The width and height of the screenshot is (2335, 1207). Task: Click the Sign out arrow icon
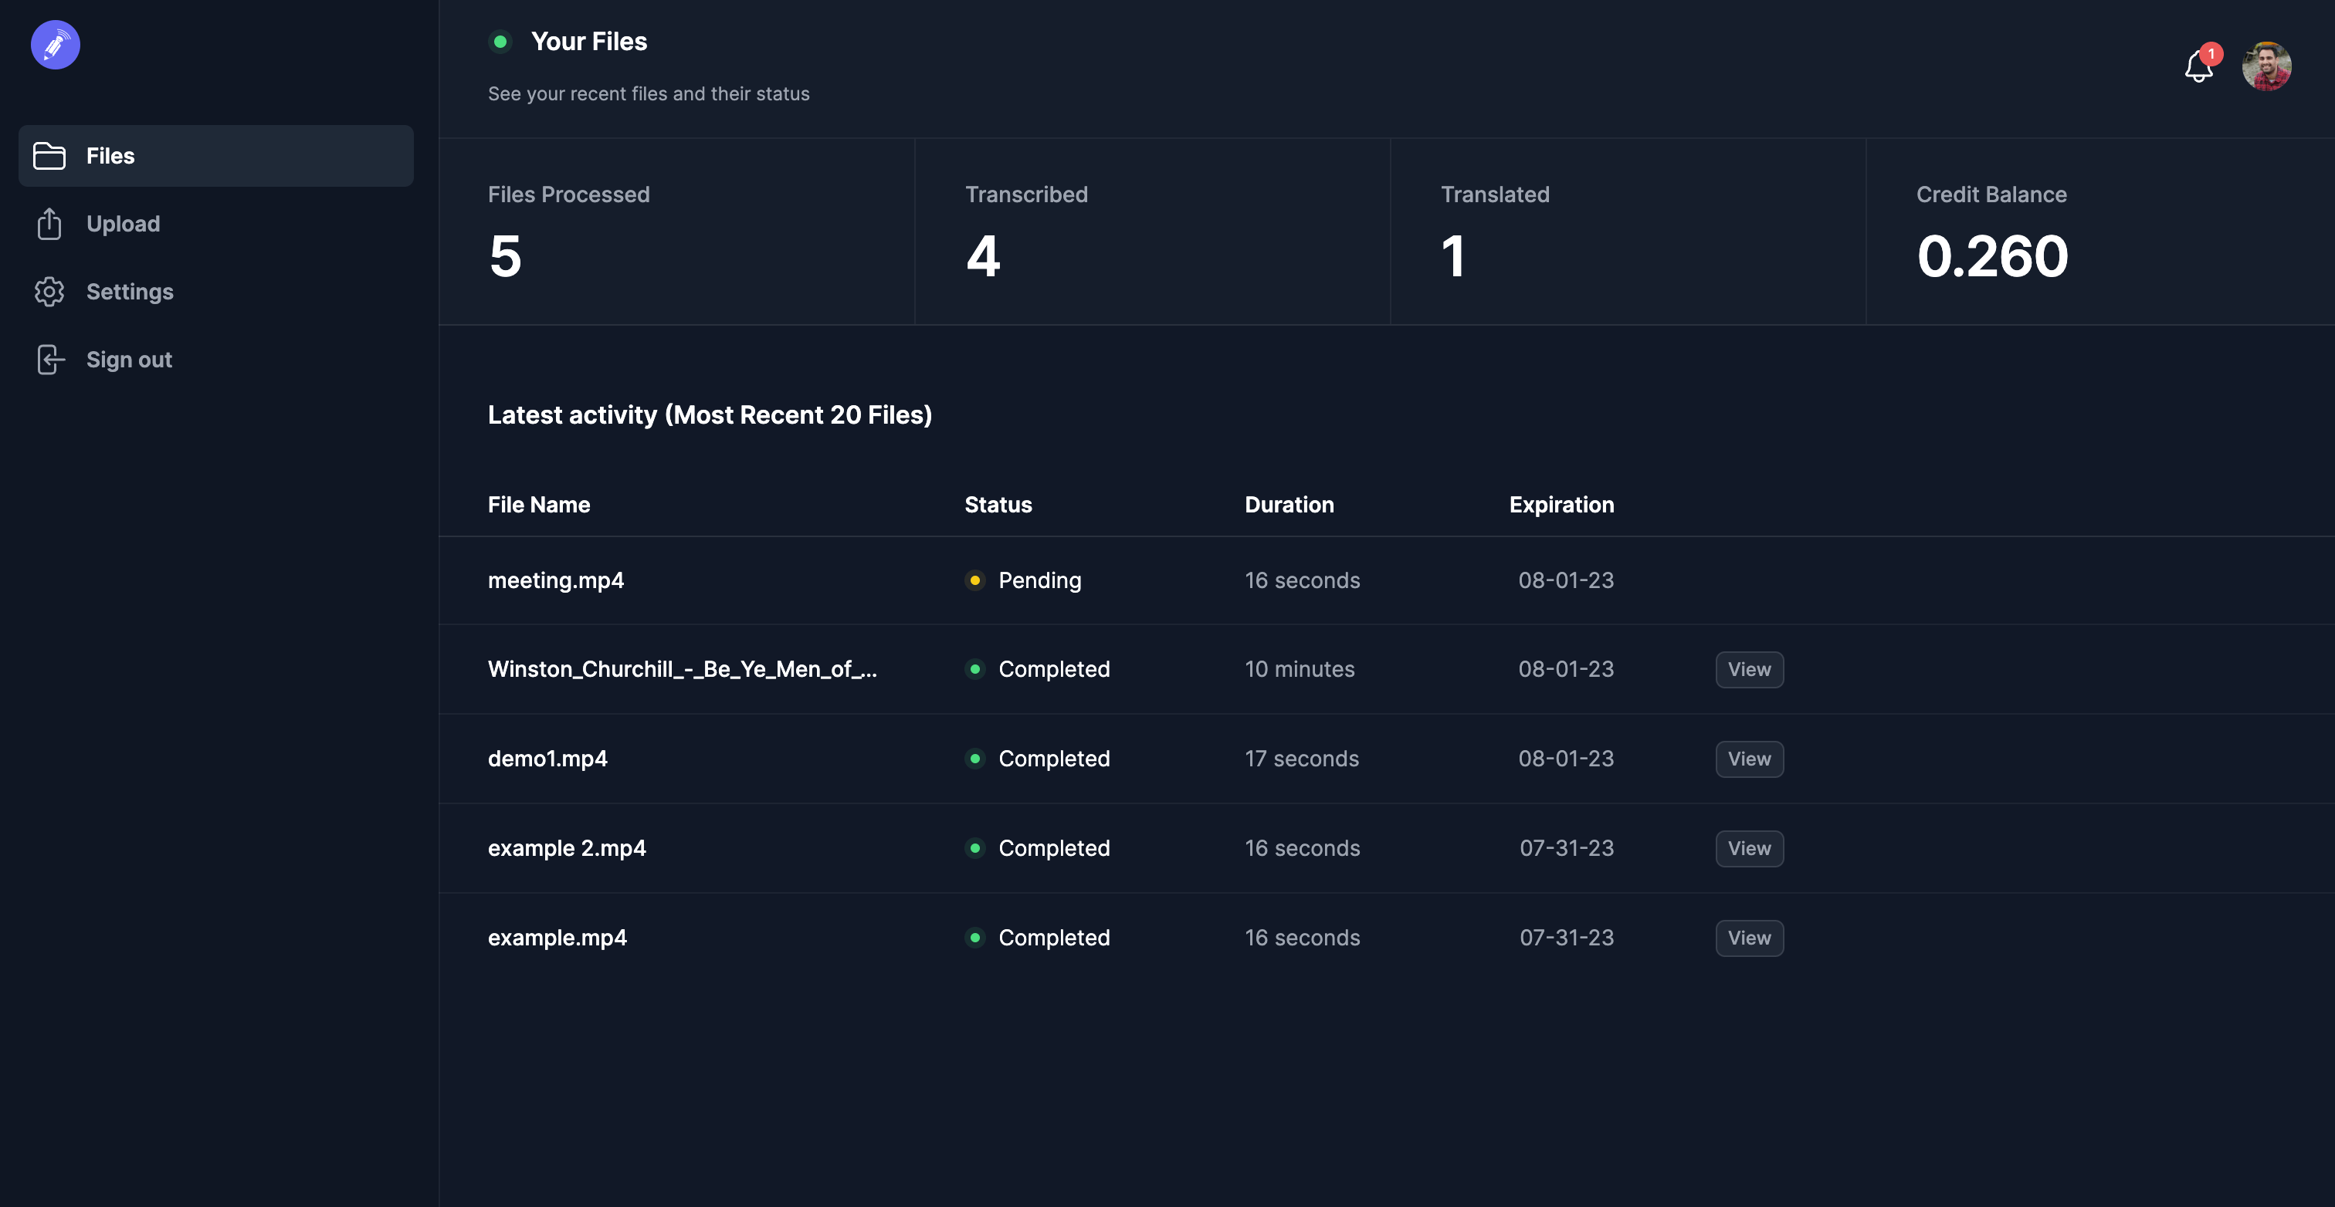tap(49, 360)
